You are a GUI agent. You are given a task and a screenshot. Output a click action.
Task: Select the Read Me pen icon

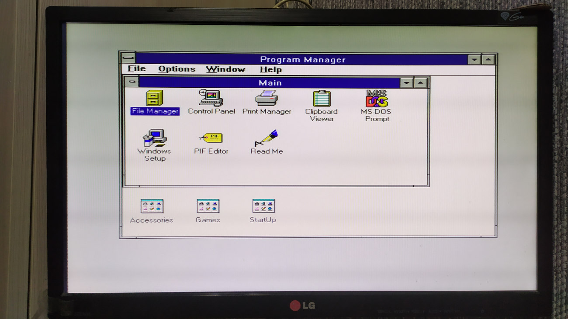(x=267, y=138)
